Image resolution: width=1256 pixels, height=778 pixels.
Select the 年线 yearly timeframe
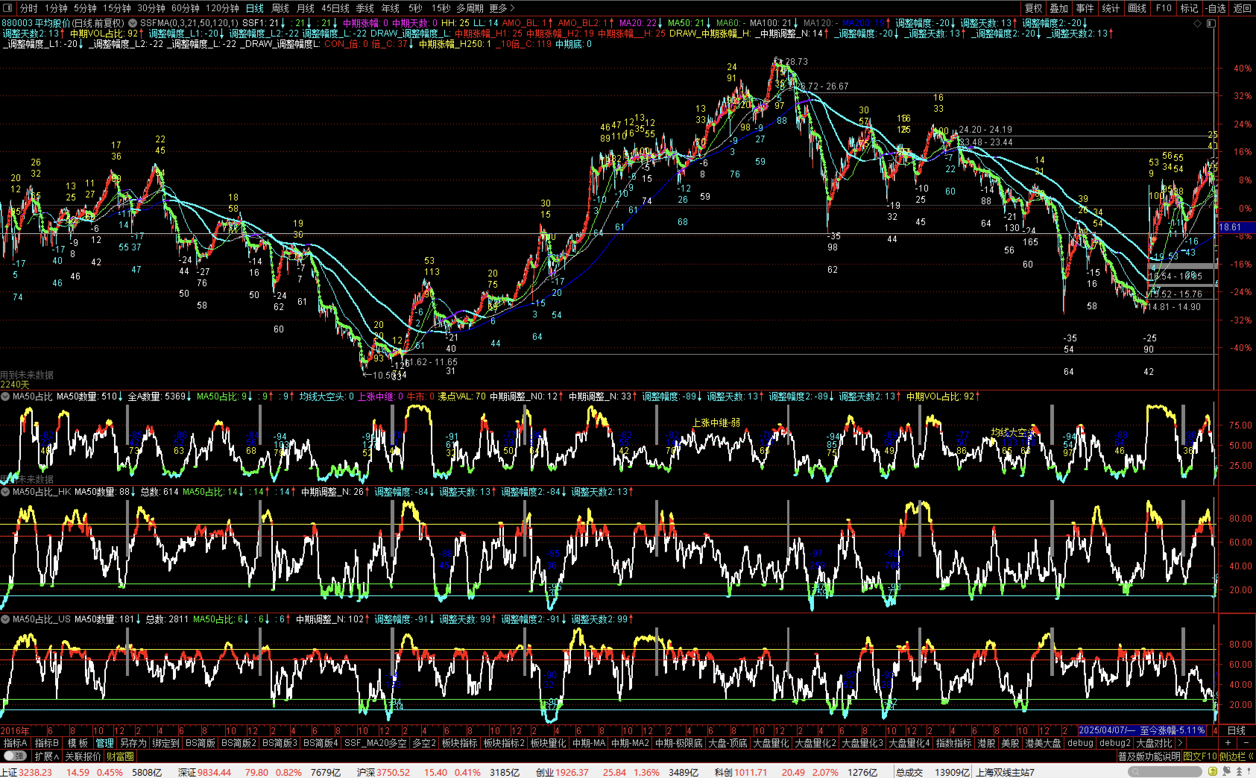pyautogui.click(x=391, y=8)
